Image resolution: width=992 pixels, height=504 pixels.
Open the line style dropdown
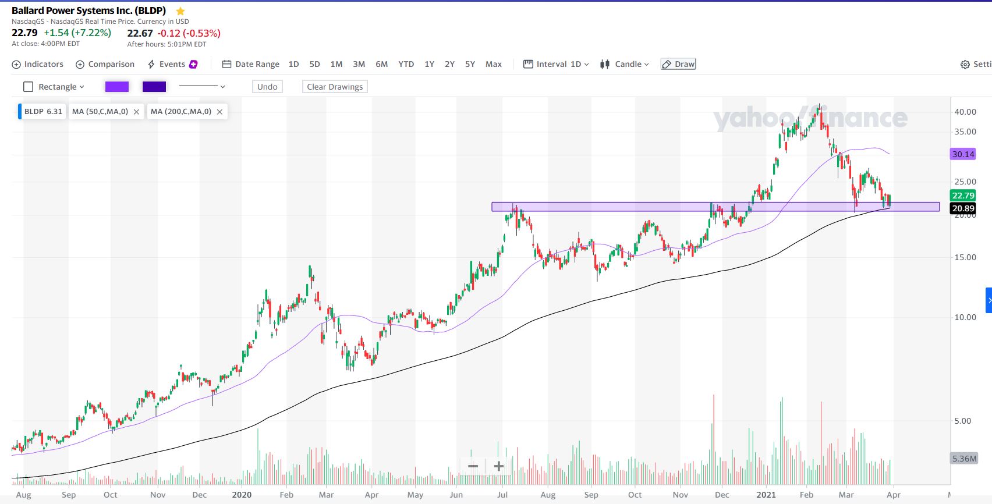[x=222, y=87]
